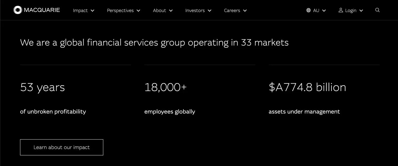
Task: Select the About menu label
Action: [x=159, y=11]
